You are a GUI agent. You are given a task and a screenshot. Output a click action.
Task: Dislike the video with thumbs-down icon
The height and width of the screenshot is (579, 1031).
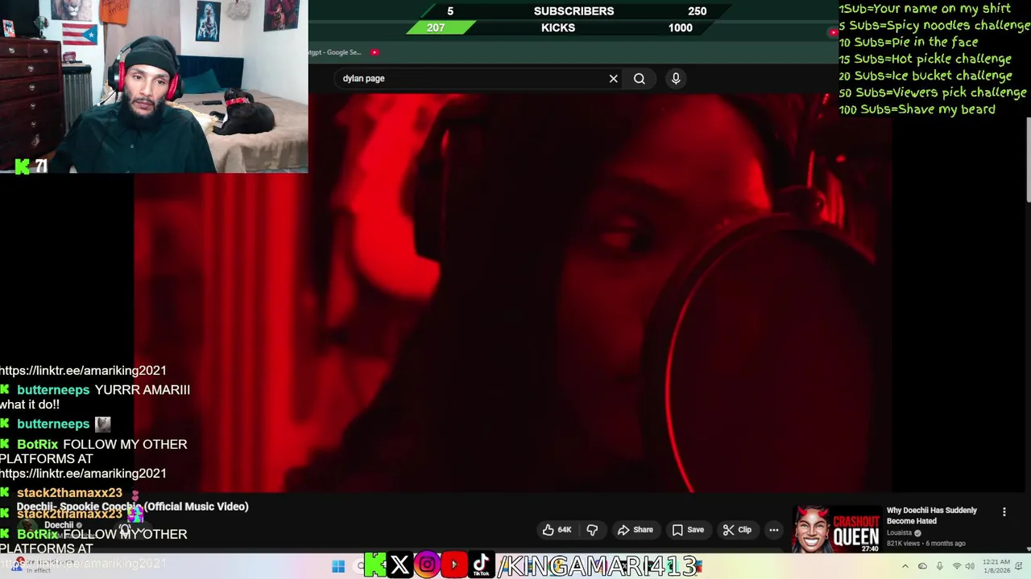coord(592,530)
